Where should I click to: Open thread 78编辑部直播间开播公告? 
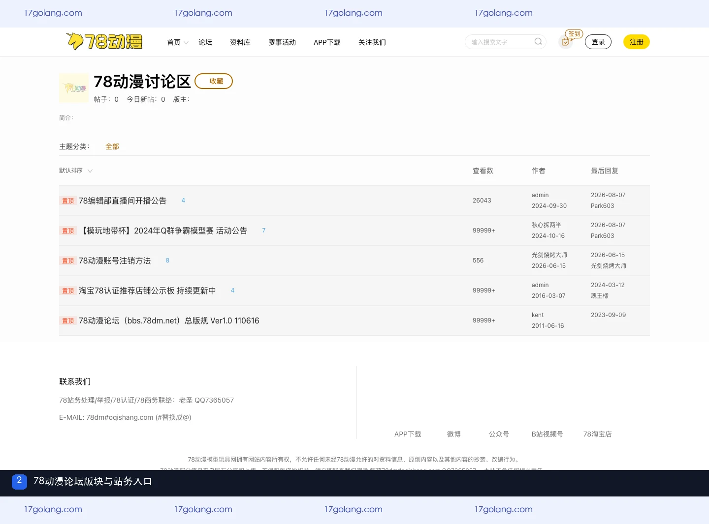click(x=123, y=201)
